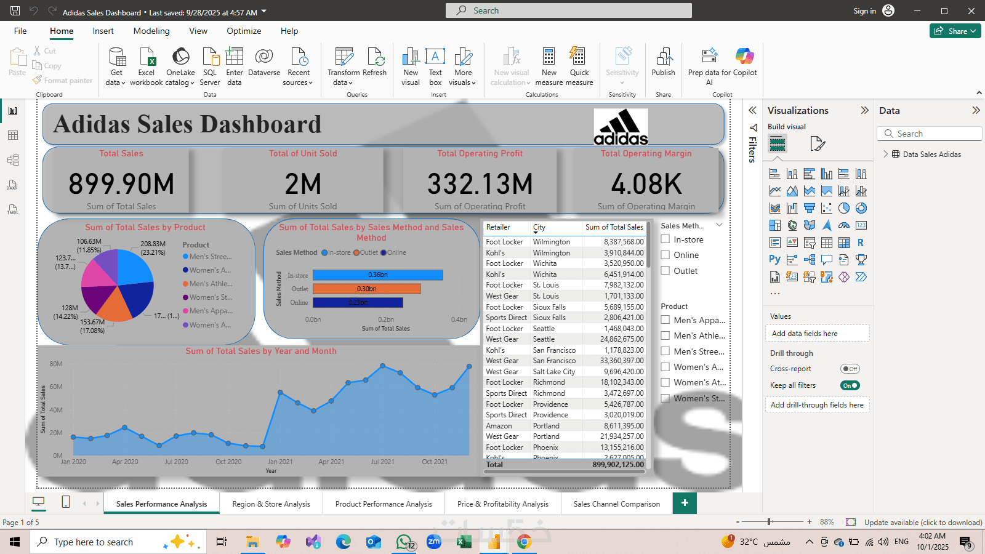Click the Add data fields here well
This screenshot has width=985, height=554.
click(x=817, y=333)
